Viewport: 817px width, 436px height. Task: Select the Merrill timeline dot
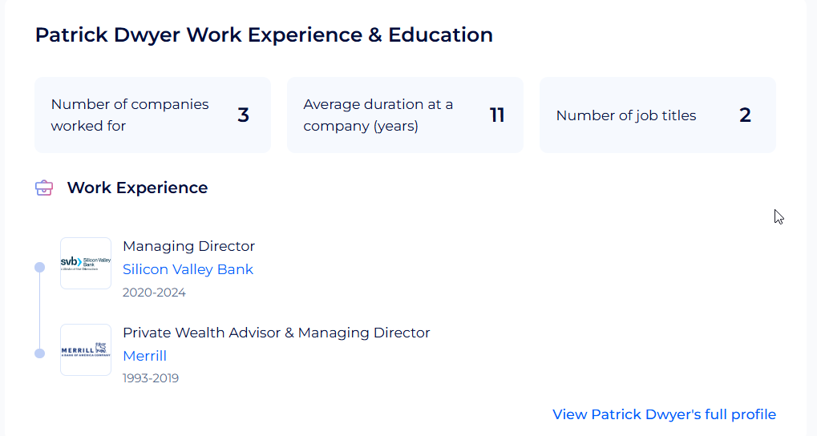click(x=39, y=353)
